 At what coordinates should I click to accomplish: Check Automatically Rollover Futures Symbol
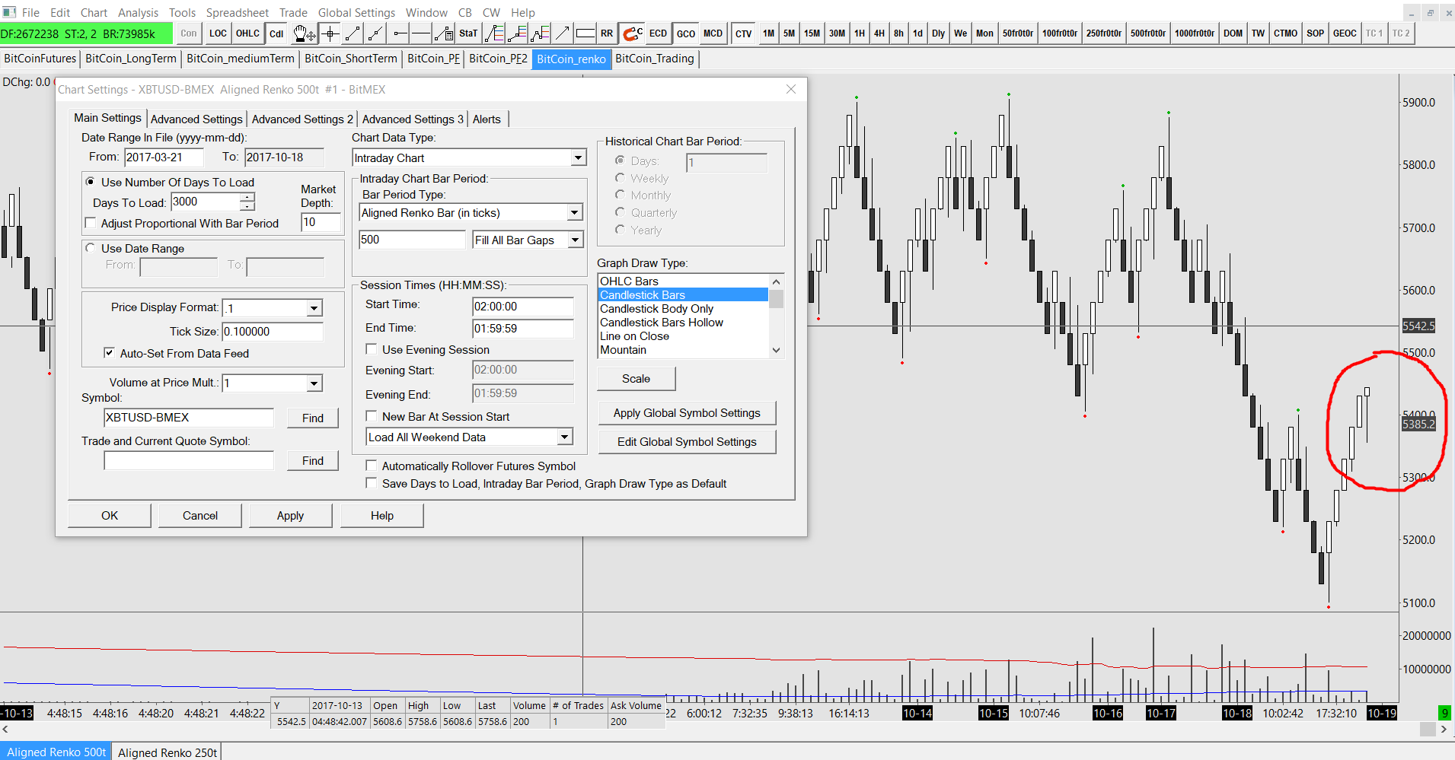point(372,466)
